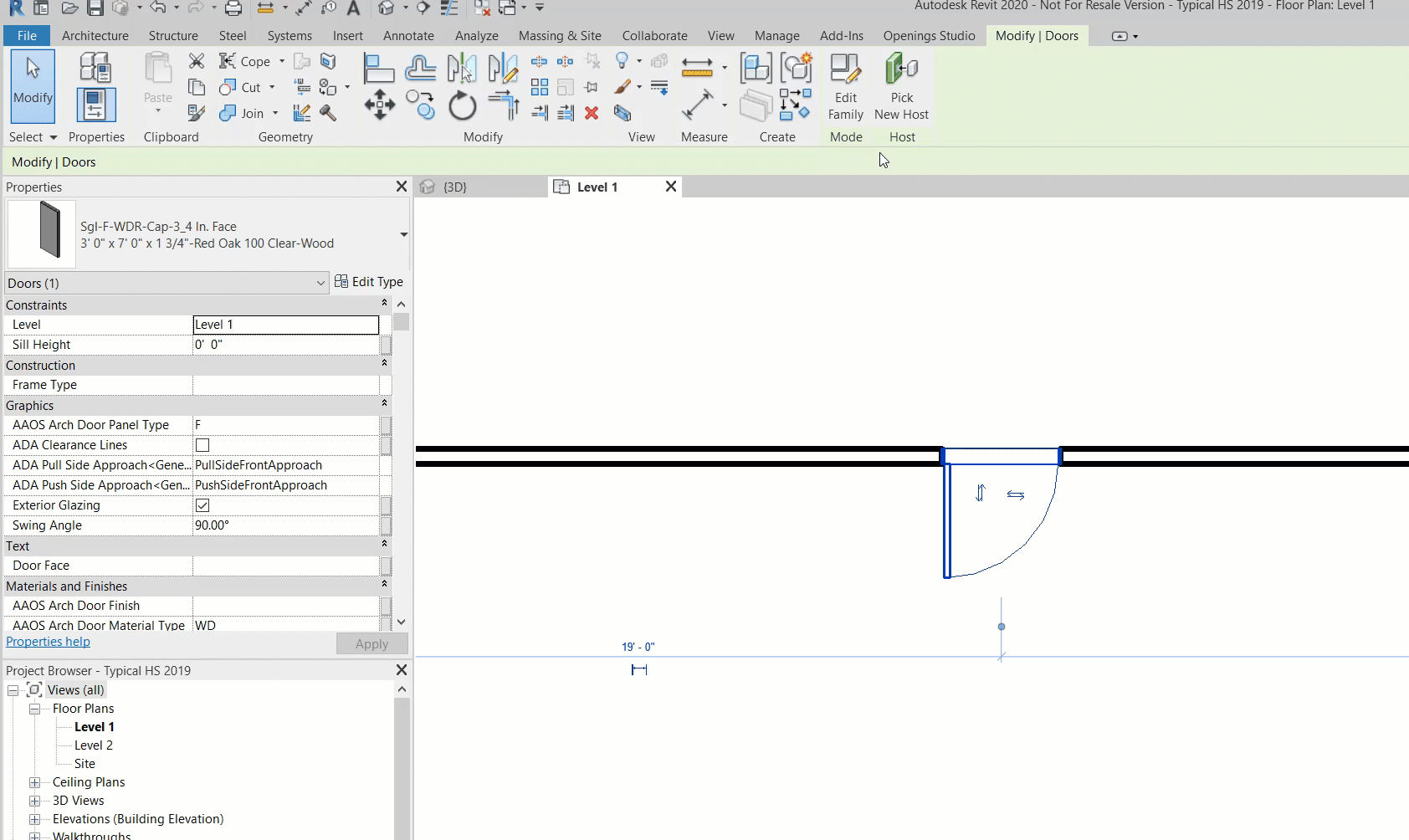Open the Doors filter dropdown in Properties

coord(320,283)
